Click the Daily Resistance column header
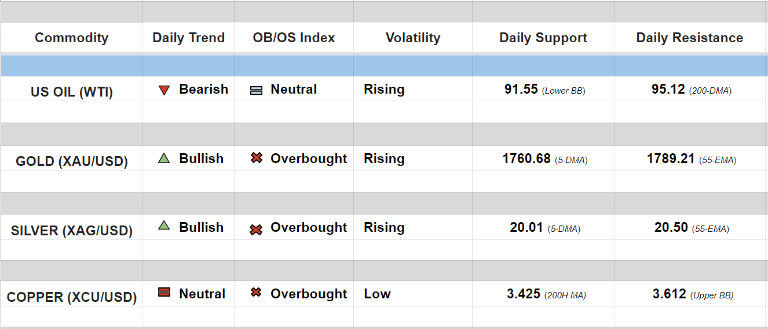 coord(689,38)
